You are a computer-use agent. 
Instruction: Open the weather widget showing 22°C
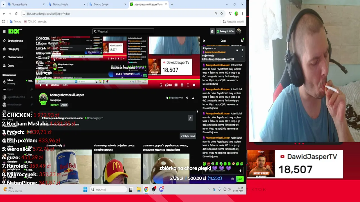(x=13, y=189)
